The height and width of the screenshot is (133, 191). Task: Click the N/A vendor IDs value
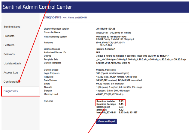pos(98,52)
